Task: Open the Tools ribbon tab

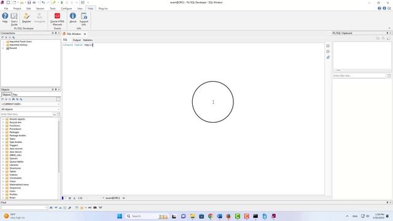Action: [53, 9]
